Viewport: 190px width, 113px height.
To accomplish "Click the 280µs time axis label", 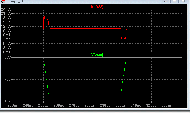I will click(90, 106).
